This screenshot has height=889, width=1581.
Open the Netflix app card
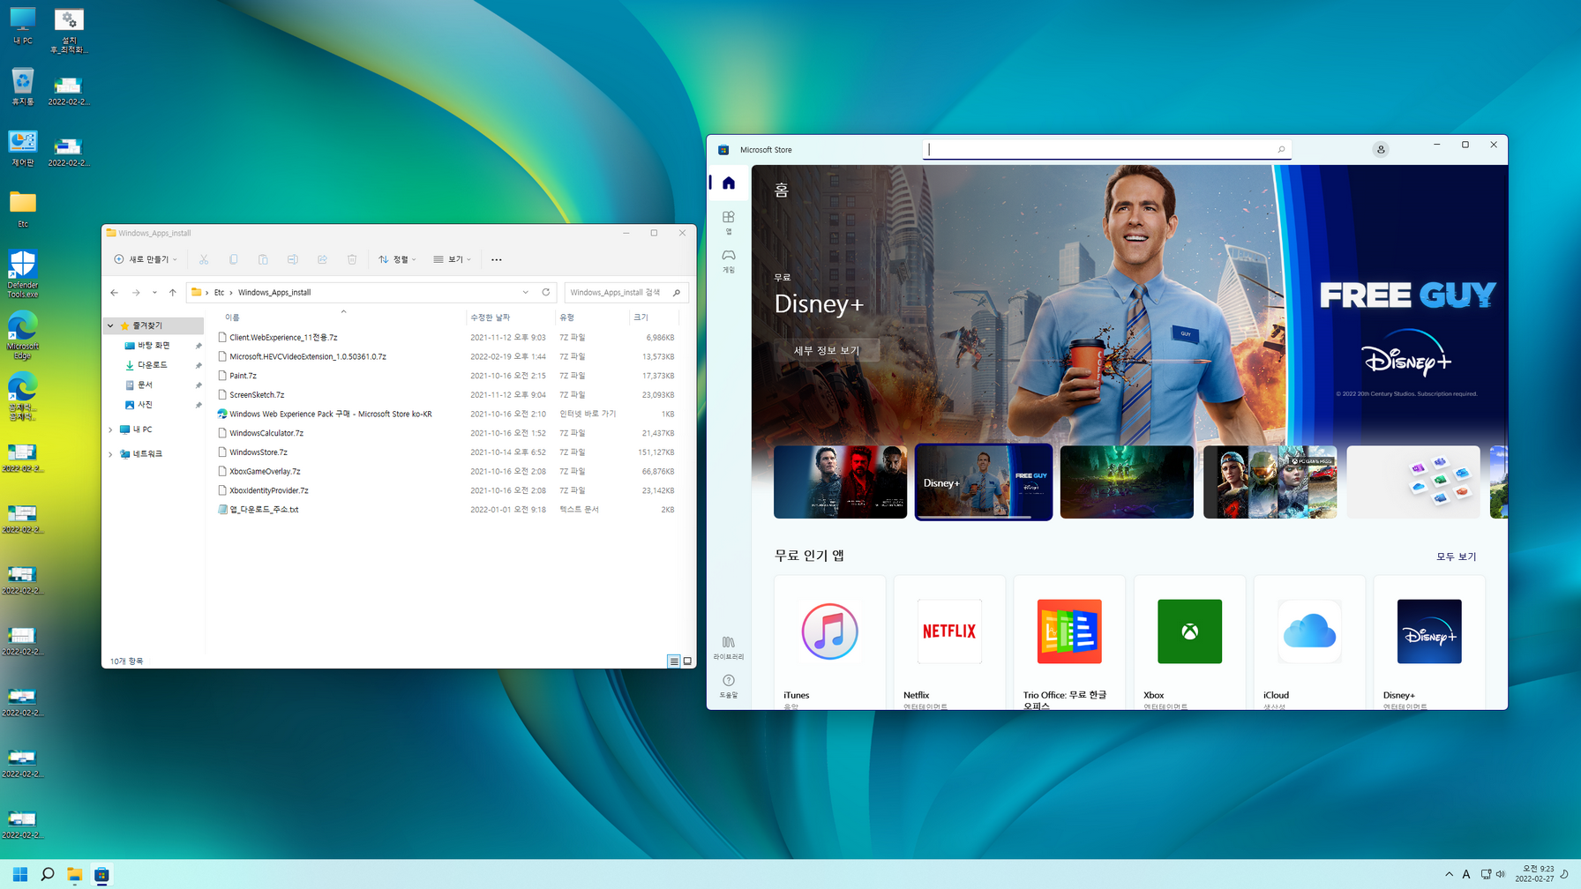949,643
